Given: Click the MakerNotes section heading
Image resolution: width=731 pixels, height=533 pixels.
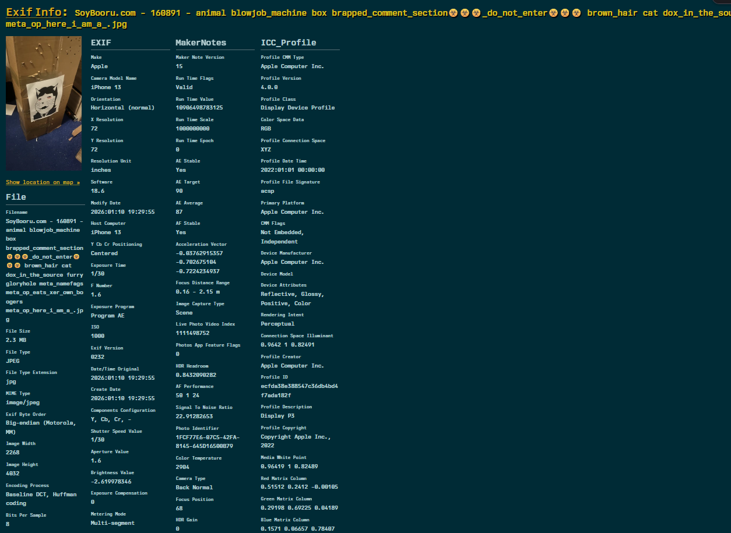Looking at the screenshot, I should pos(201,43).
